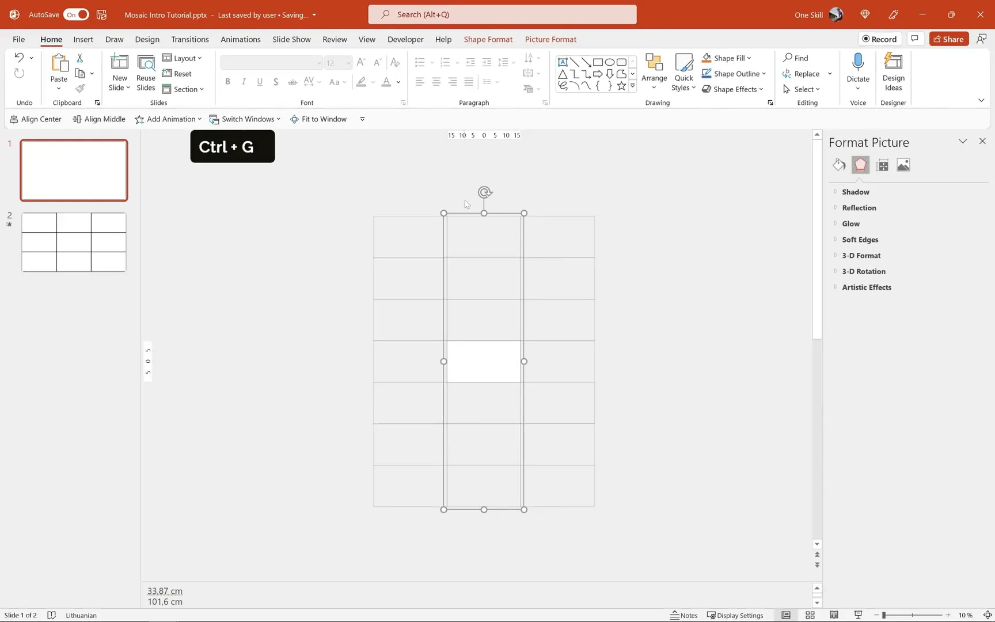
Task: Open Design Ideas pane
Action: 893,72
